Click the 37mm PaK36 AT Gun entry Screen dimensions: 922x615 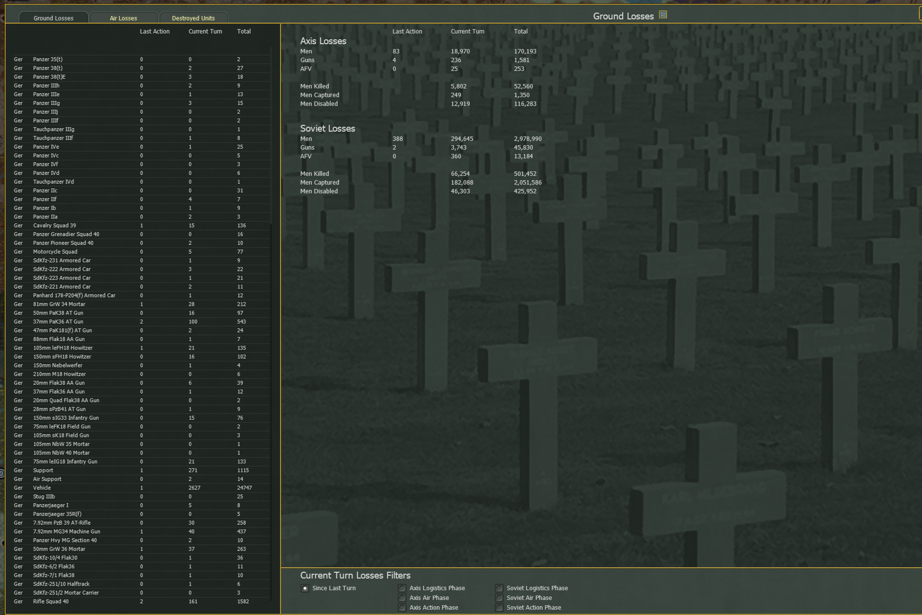(x=58, y=322)
